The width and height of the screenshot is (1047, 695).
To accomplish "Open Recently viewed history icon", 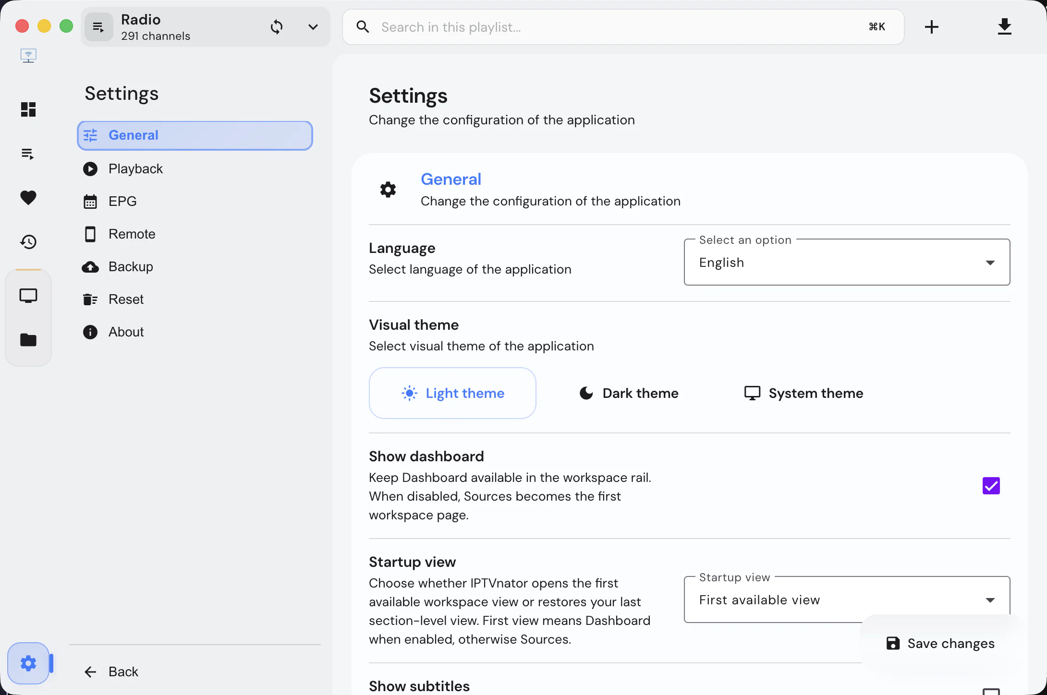I will [28, 242].
